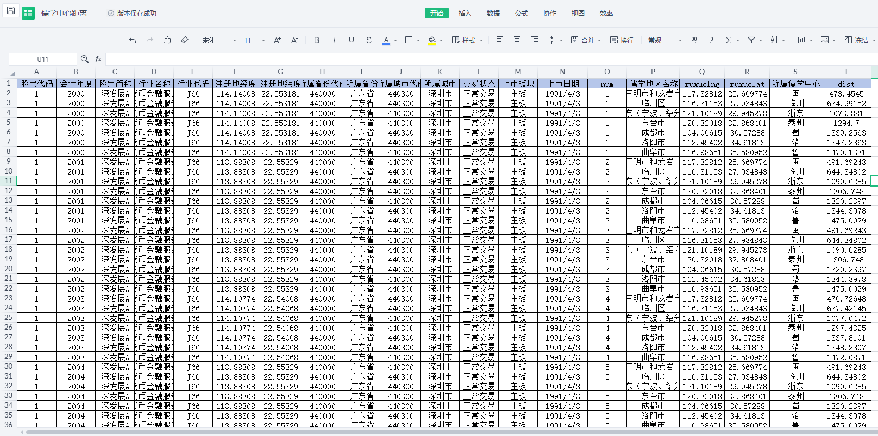This screenshot has width=878, height=436.
Task: Click the 换行 wrap text button
Action: [x=622, y=40]
